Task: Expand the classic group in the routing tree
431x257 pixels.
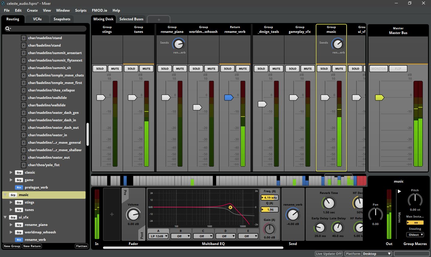Action: [x=11, y=172]
